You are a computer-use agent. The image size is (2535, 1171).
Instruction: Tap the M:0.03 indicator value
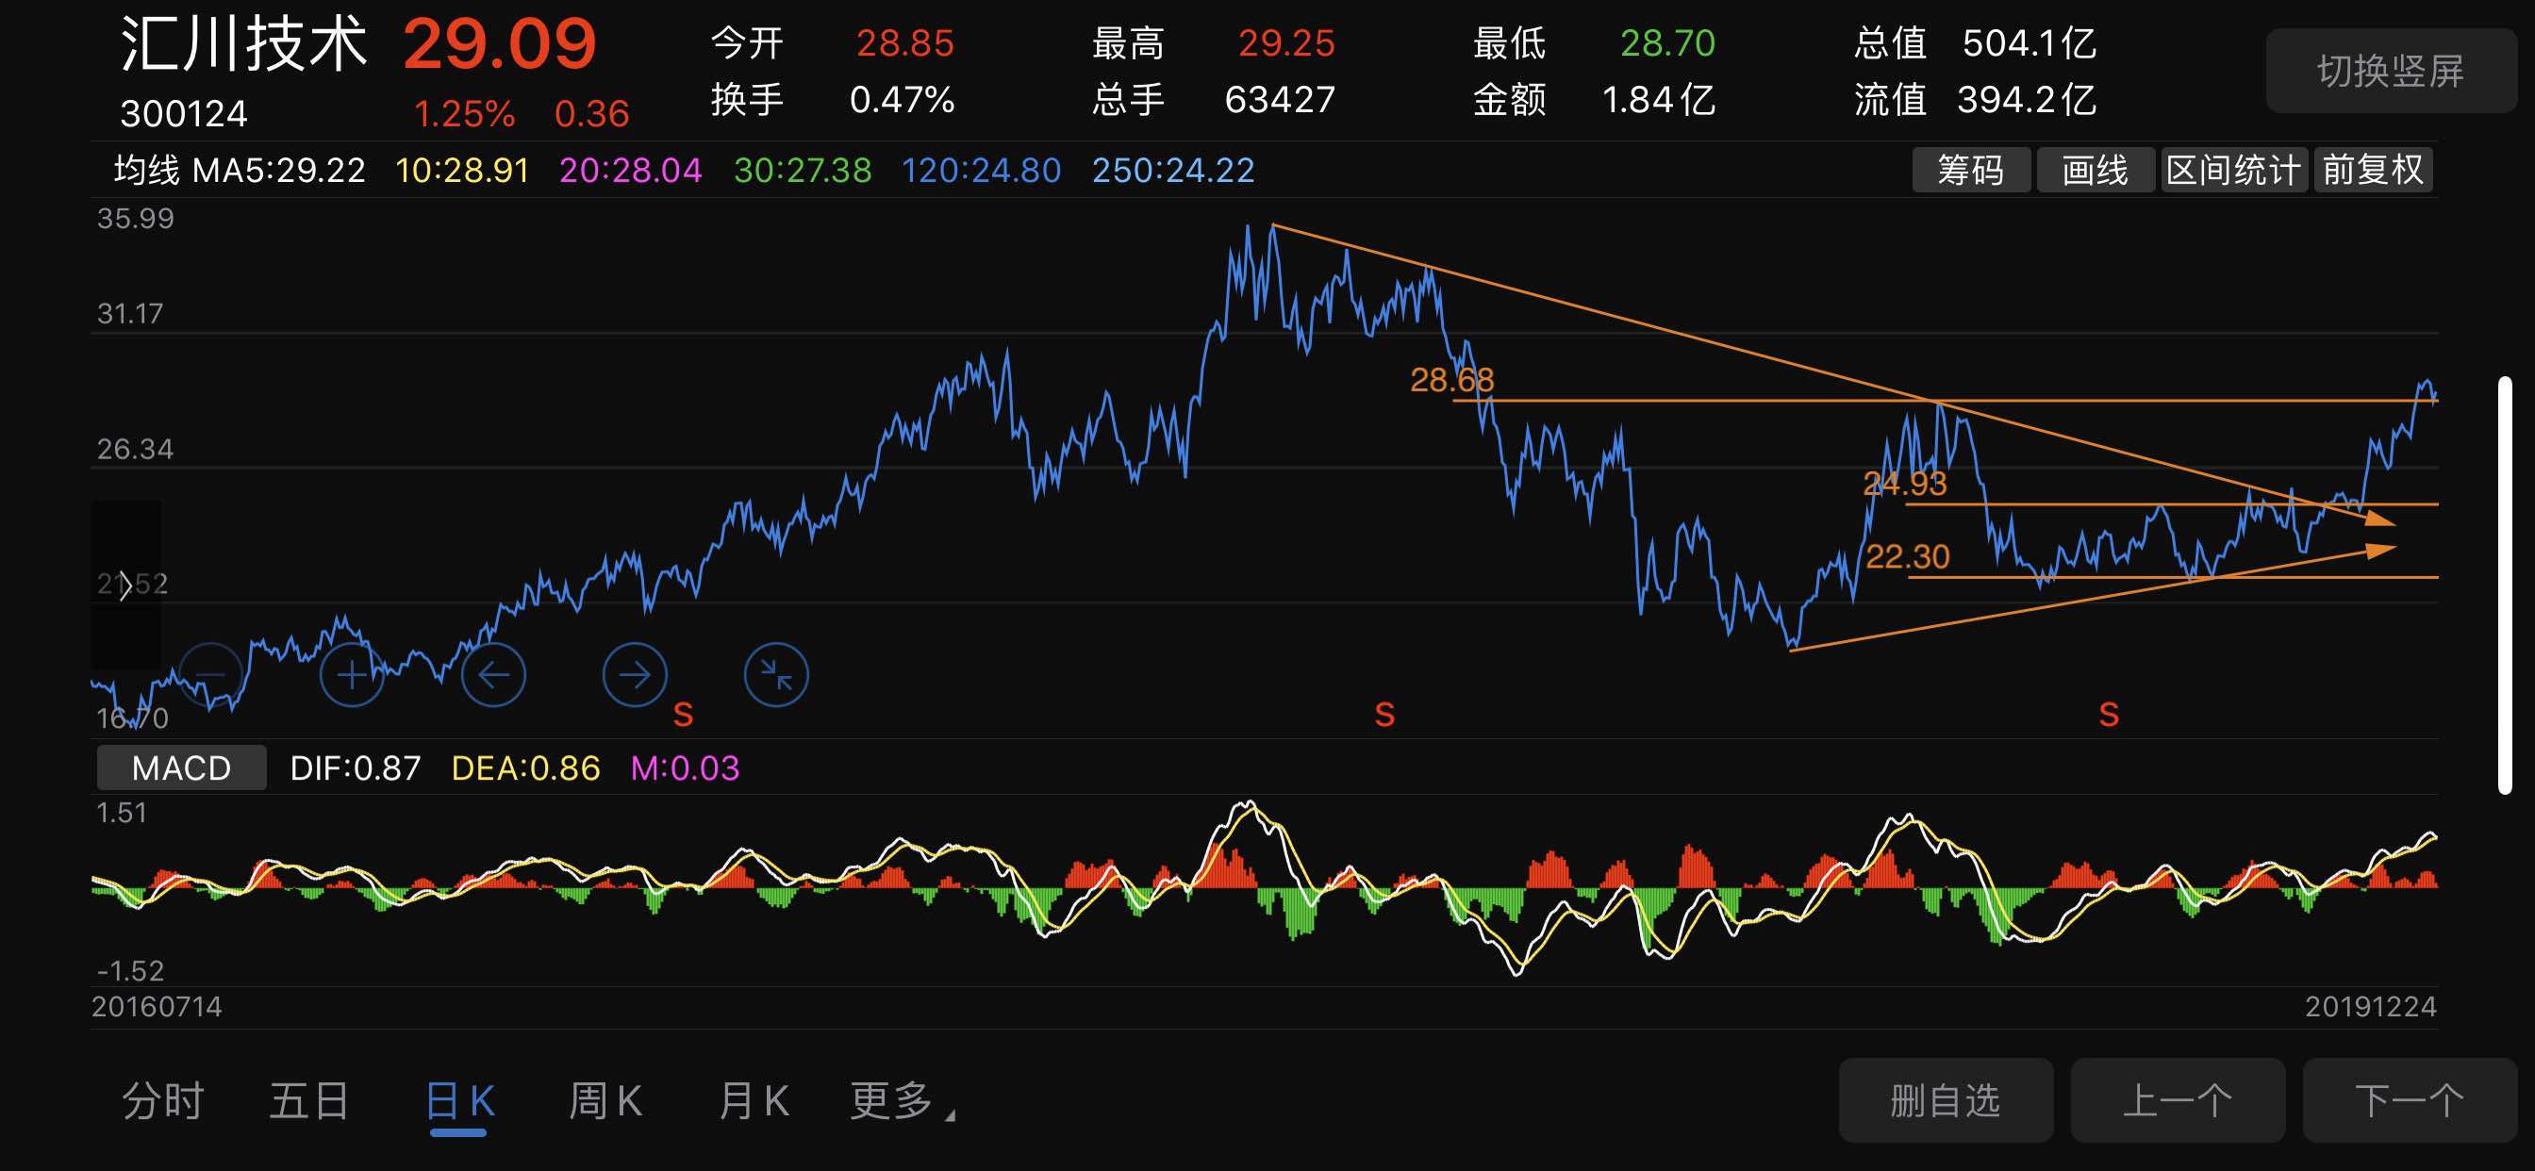click(x=685, y=767)
